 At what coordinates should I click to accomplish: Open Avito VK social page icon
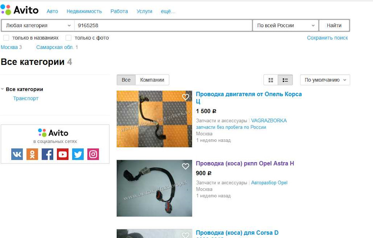(17, 155)
